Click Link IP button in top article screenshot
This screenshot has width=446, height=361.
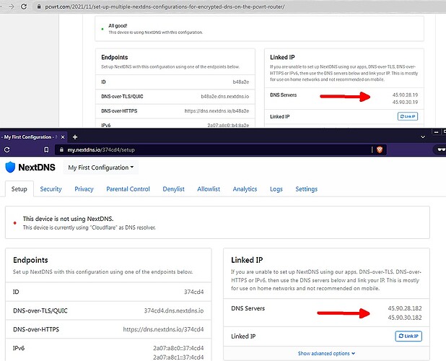(x=407, y=116)
